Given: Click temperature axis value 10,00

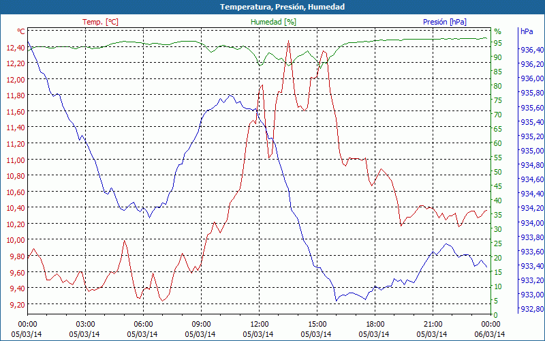Looking at the screenshot, I should 16,241.
